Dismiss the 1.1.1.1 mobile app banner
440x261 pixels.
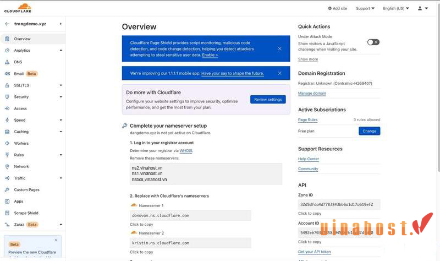[x=279, y=73]
